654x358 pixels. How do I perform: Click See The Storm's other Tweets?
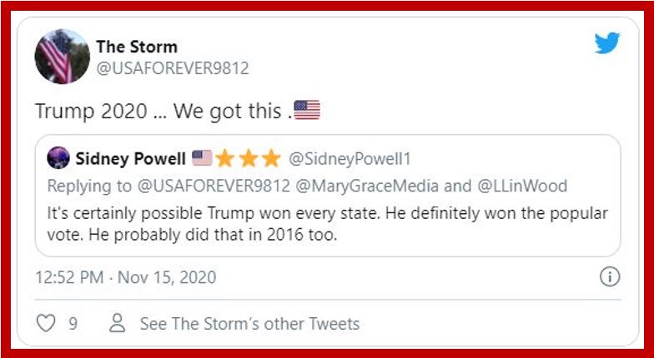(x=250, y=323)
